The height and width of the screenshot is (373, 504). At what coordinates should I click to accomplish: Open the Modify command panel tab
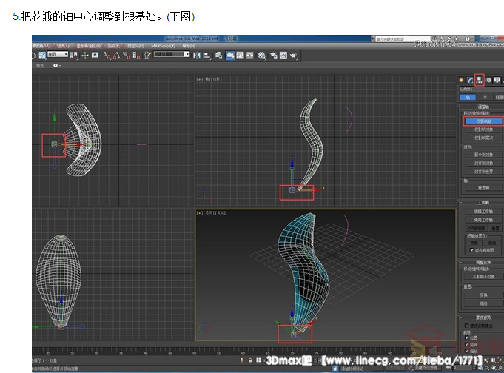[x=470, y=80]
